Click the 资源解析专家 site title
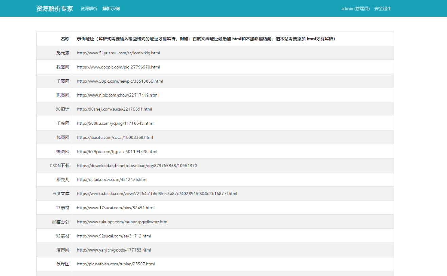Screen dimensions: 447x276 tap(54, 8)
